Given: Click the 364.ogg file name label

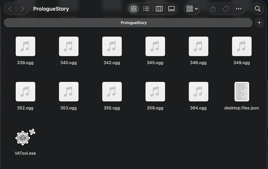Looking at the screenshot, I should click(198, 108).
